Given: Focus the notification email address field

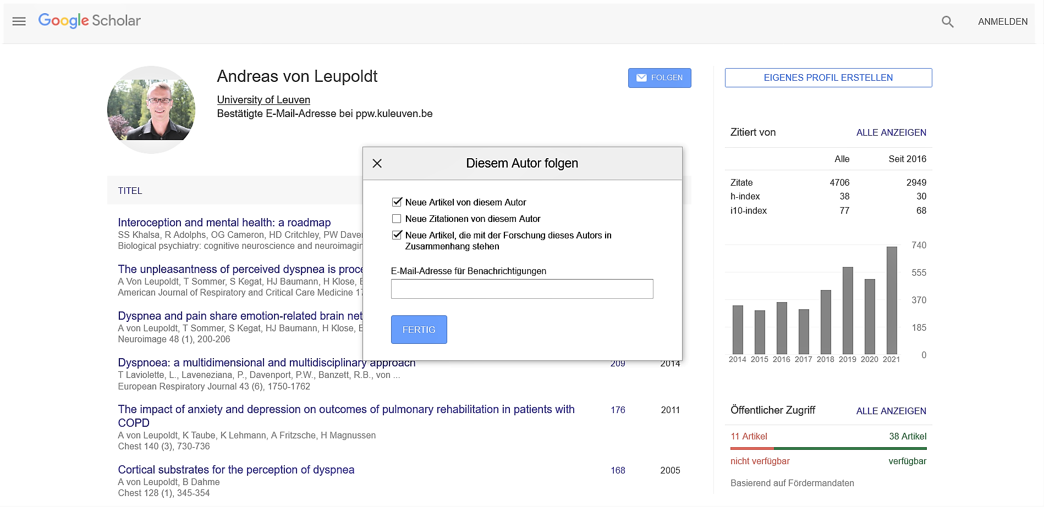Looking at the screenshot, I should pos(521,289).
